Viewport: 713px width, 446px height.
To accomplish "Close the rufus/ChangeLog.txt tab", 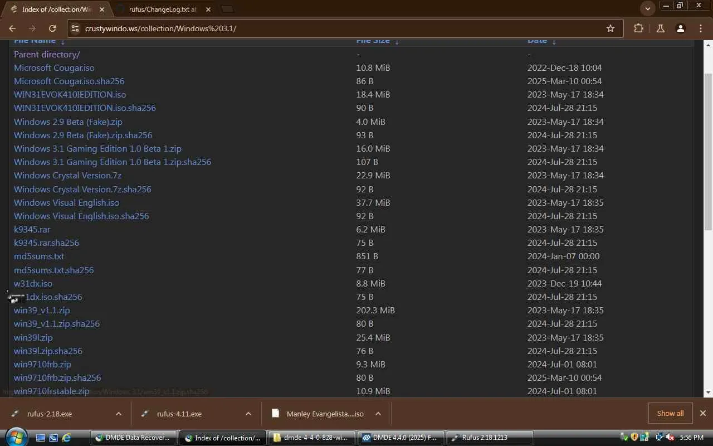I will pyautogui.click(x=208, y=9).
